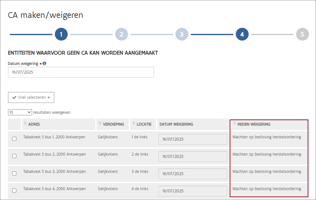Click the Datum weigering column header
The height and width of the screenshot is (200, 316).
176,124
